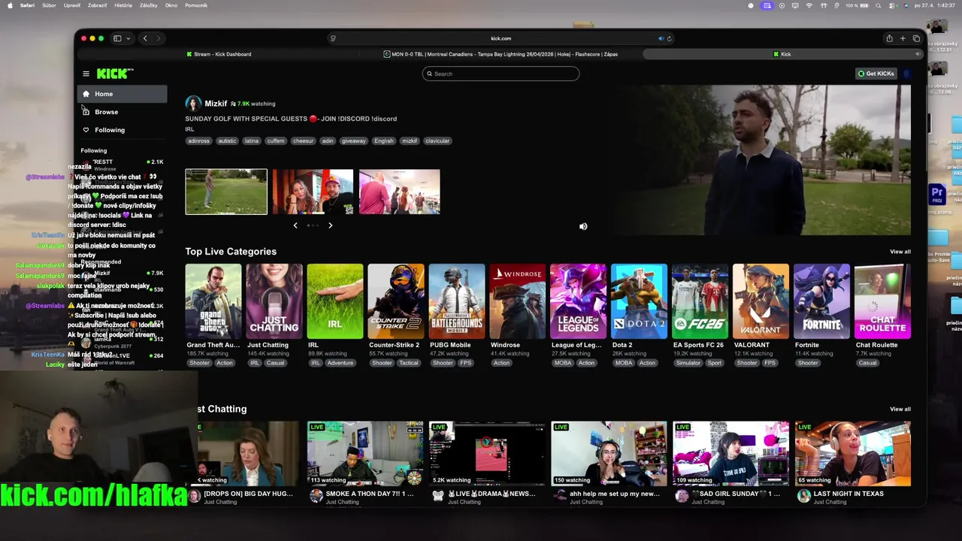Click the Get KICKs button

point(876,74)
